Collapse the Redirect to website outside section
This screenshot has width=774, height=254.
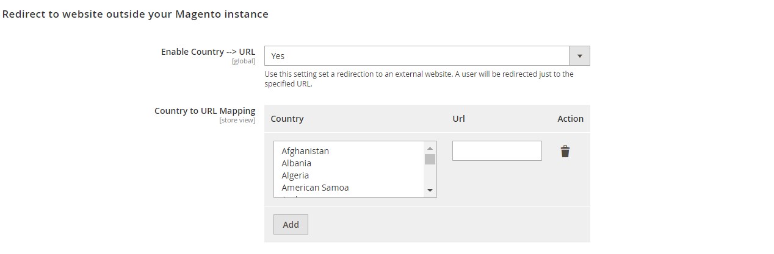(x=136, y=13)
